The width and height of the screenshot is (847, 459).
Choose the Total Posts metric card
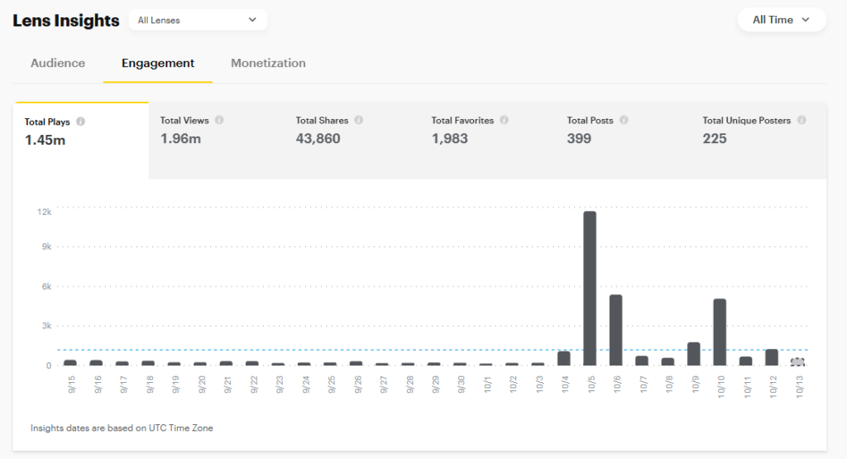pos(622,140)
